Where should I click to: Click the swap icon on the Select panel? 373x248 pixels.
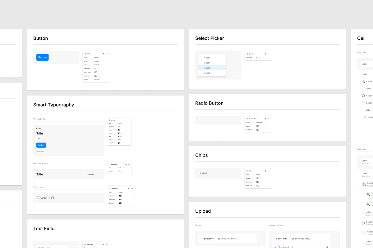click(x=266, y=54)
